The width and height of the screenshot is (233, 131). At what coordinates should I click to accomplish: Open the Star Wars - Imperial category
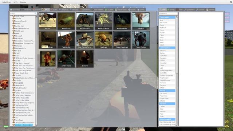(x=23, y=63)
